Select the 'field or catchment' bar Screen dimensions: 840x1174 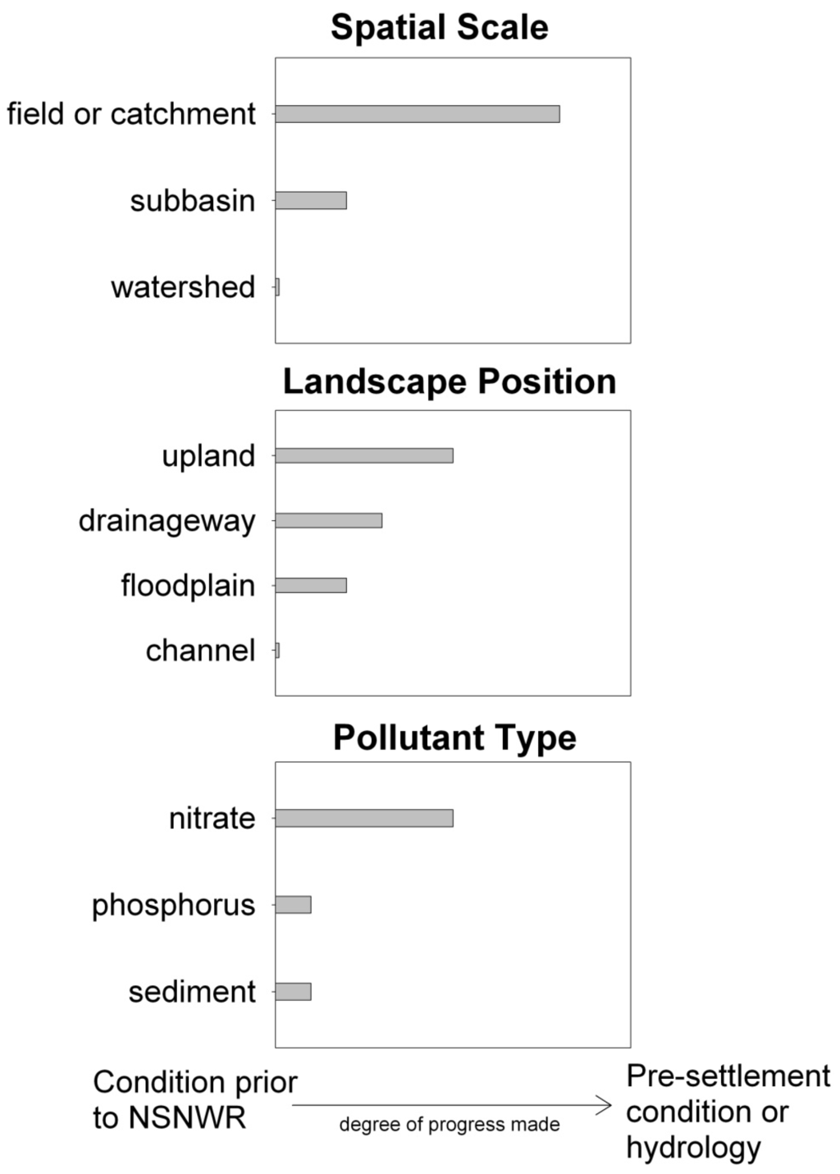point(417,114)
